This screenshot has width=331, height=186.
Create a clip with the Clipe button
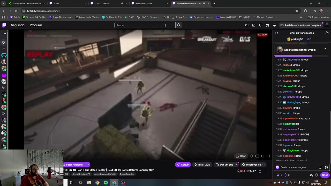click(241, 156)
